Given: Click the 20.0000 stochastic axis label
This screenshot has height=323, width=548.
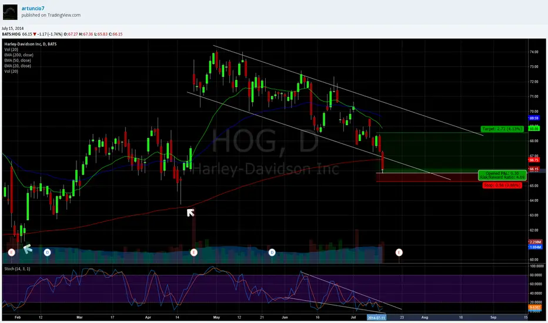Looking at the screenshot, I should click(537, 302).
